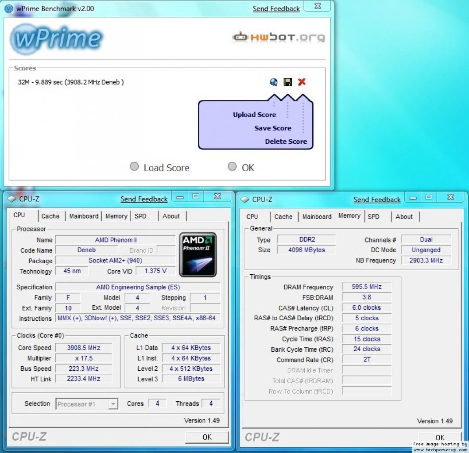Close the left CPU-Z window

click(x=218, y=196)
